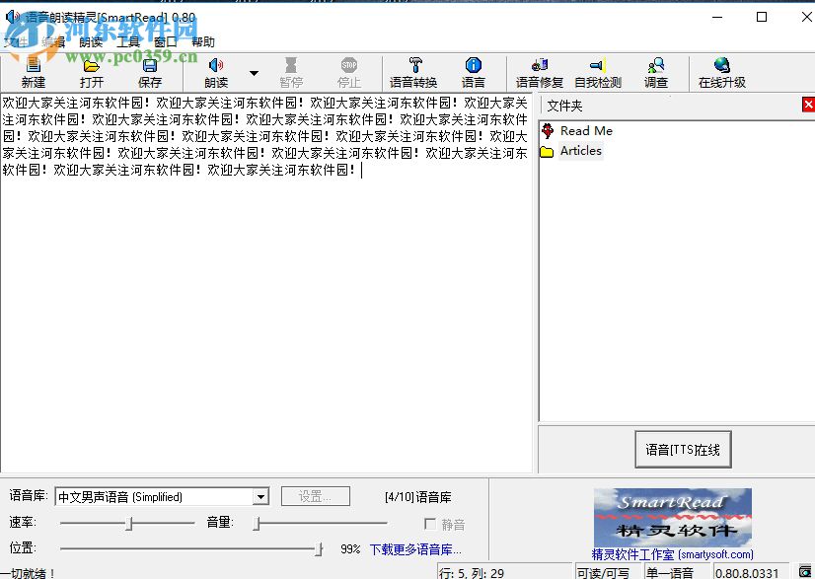The image size is (815, 579).
Task: Click the 停止 stop toolbar icon
Action: click(347, 72)
